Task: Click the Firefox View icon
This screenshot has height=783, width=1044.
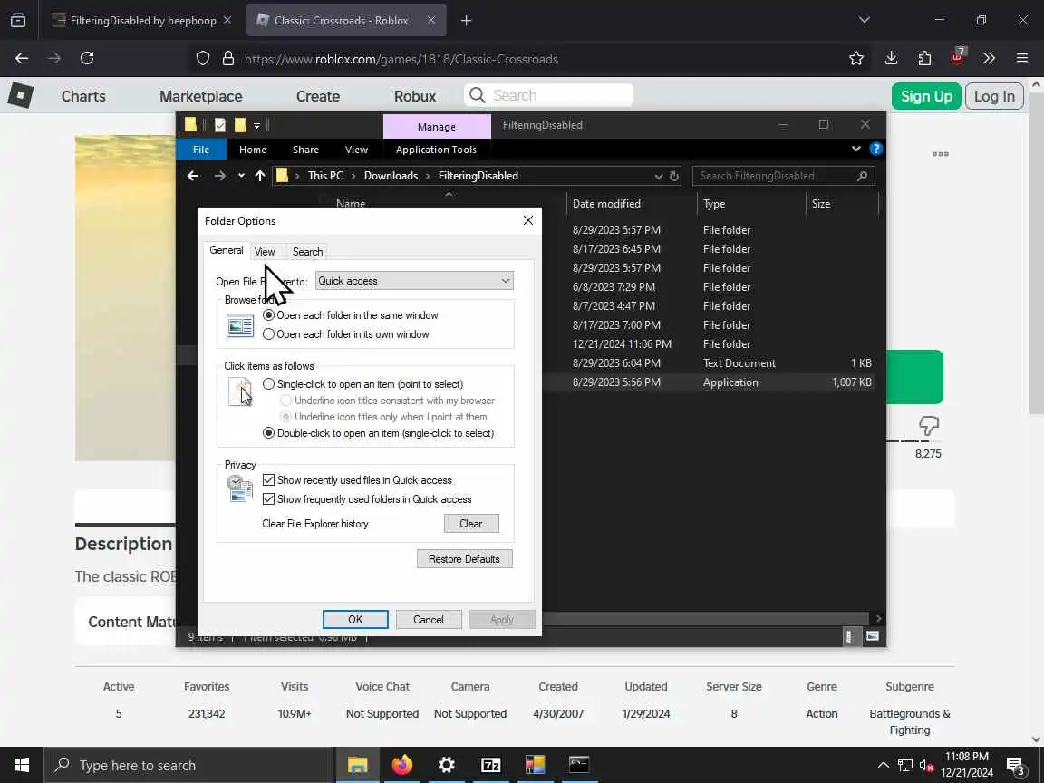Action: click(x=18, y=21)
